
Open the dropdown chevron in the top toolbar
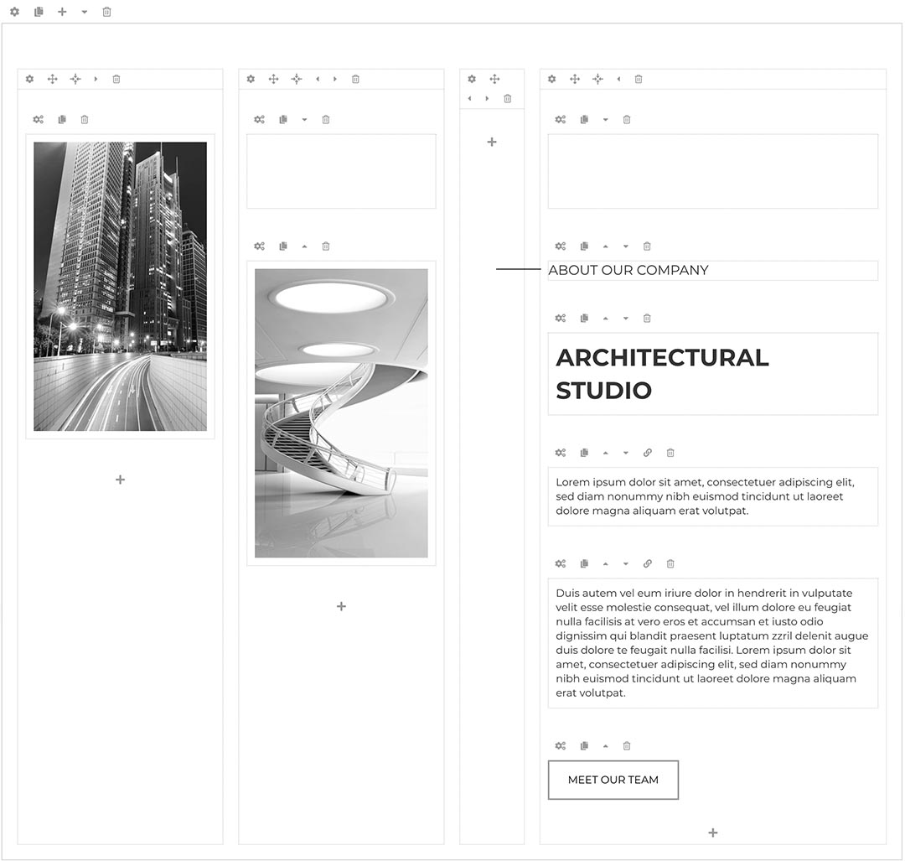click(84, 12)
